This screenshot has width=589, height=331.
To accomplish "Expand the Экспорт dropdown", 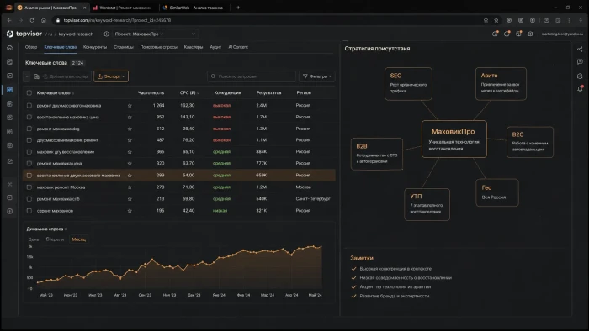I will pos(111,76).
